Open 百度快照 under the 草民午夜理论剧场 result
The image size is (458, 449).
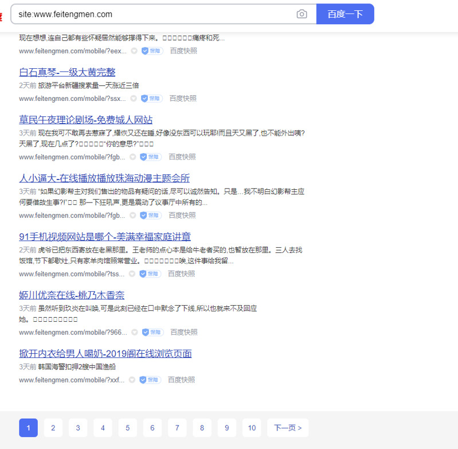click(x=182, y=157)
